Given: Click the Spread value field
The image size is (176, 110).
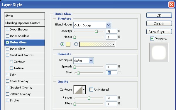Looking at the screenshot, I should 111,67.
